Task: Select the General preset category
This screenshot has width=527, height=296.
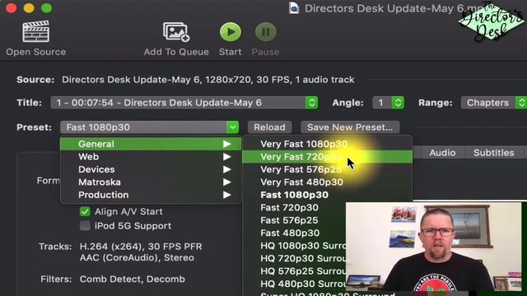Action: click(151, 144)
